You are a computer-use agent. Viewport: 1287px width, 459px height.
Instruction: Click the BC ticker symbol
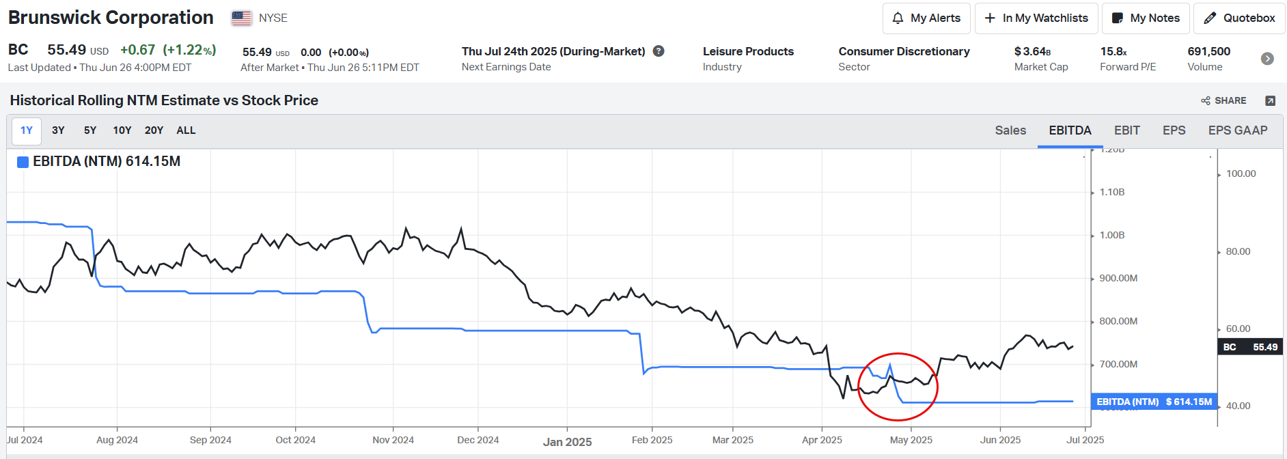18,50
